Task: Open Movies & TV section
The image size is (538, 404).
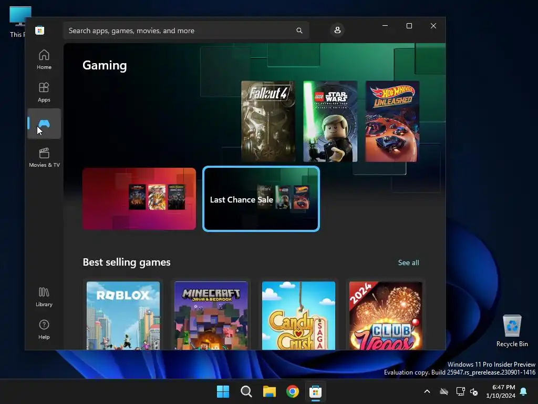Action: (44, 157)
